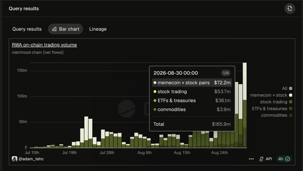303x171 pixels.
Task: Click the bar chart icon in the Bar chart tab
Action: click(x=54, y=29)
